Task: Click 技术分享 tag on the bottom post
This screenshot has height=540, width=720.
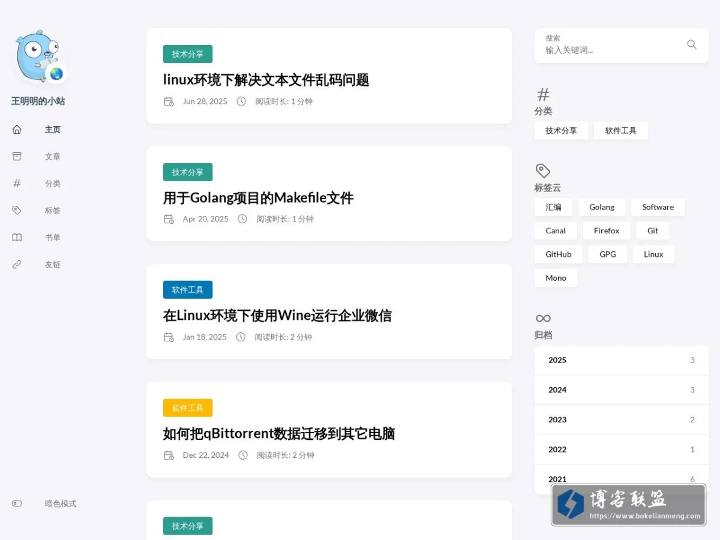Action: [x=188, y=526]
